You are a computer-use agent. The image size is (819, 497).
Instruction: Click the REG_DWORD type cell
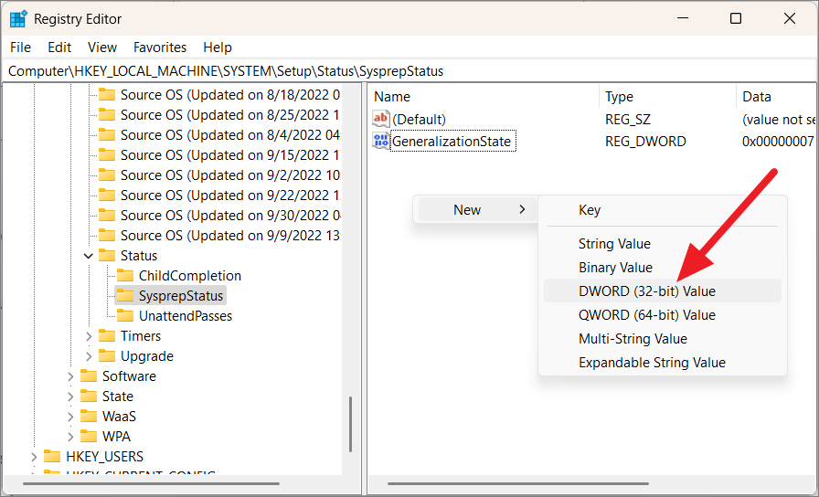tap(645, 141)
